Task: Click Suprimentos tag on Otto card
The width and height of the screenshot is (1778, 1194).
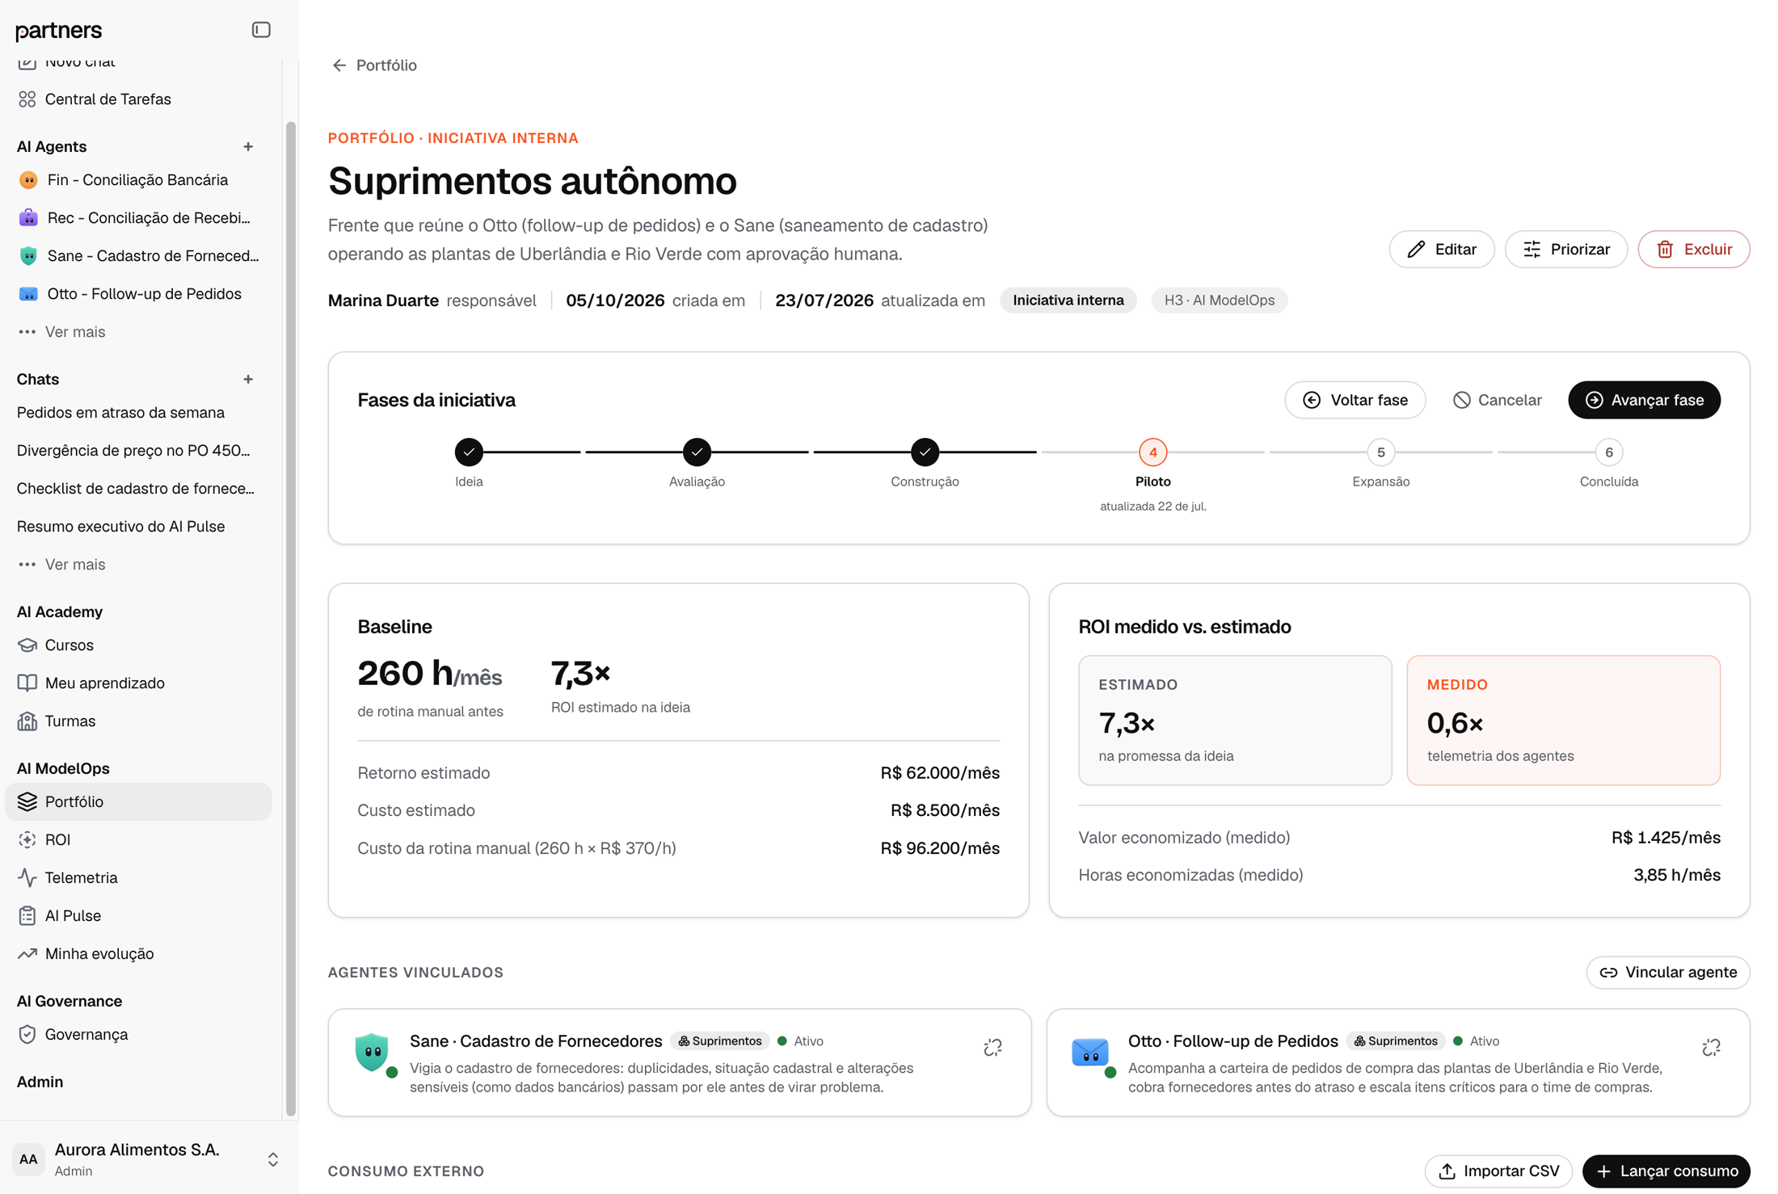Action: click(x=1395, y=1041)
